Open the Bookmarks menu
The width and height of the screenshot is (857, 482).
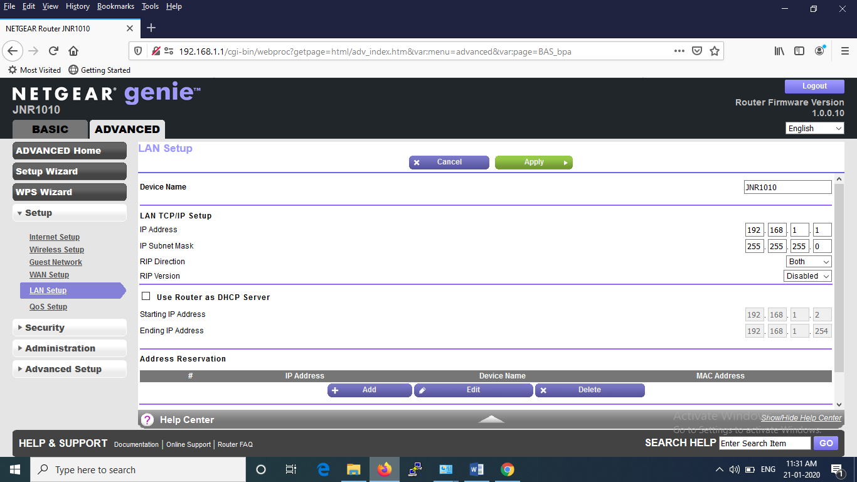[x=115, y=6]
